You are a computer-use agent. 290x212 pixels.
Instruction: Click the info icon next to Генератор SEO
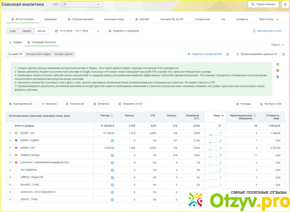click(228, 54)
